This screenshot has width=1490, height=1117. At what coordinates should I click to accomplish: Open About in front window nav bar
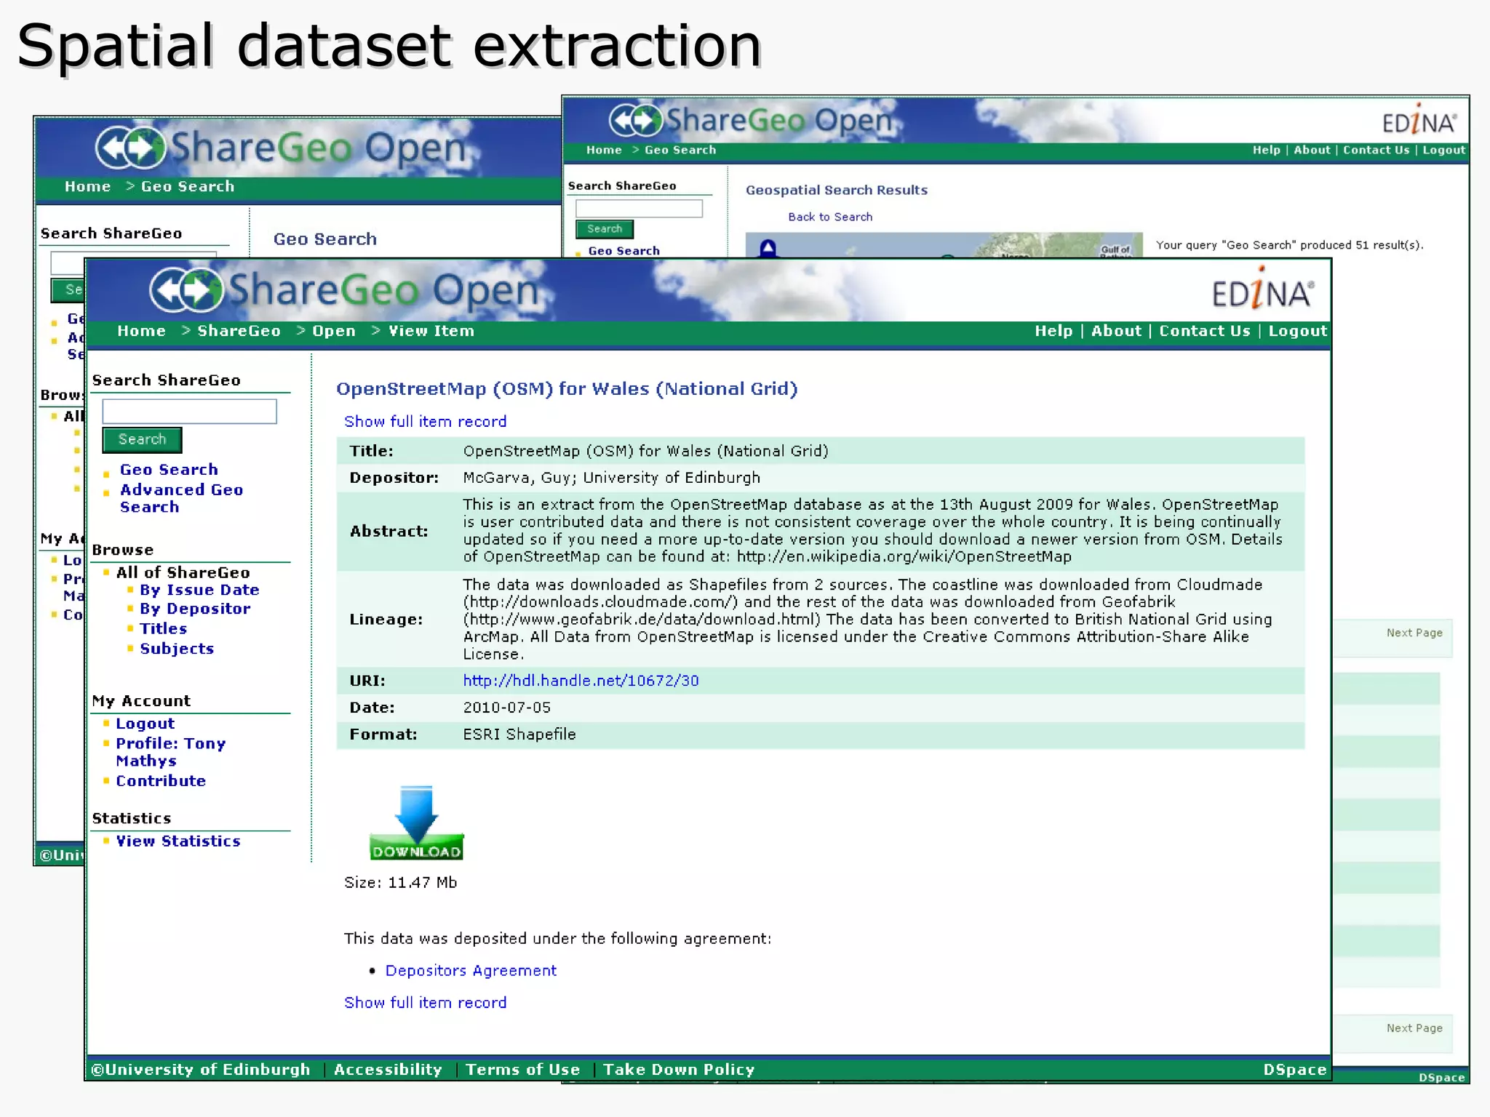(1116, 331)
